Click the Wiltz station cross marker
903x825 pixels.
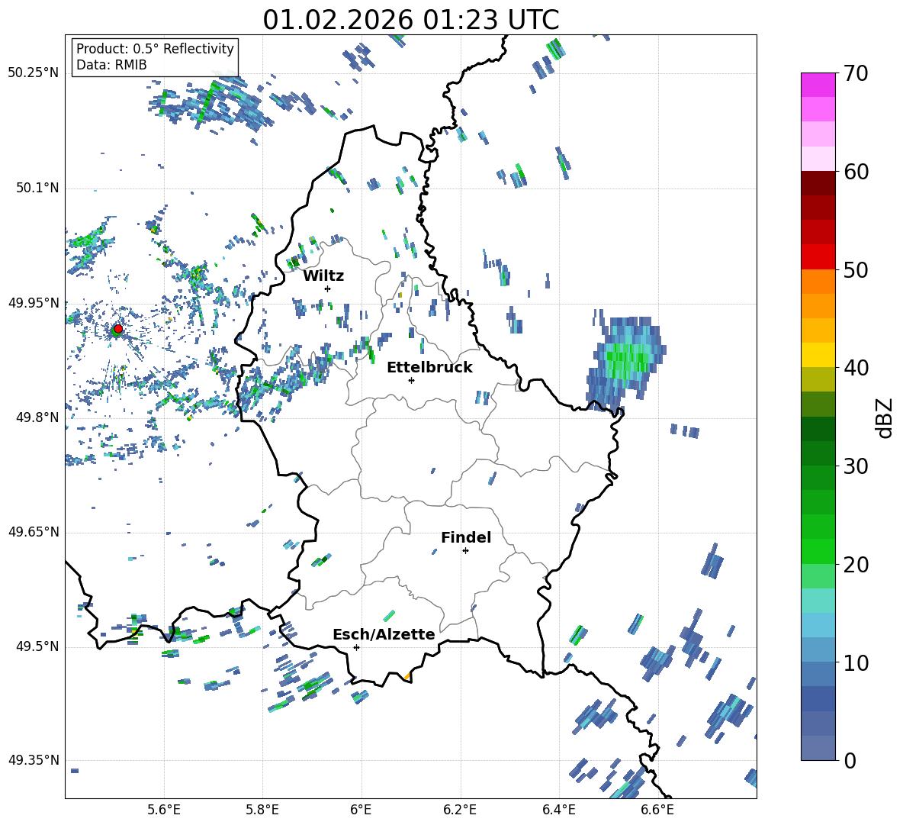(x=327, y=288)
